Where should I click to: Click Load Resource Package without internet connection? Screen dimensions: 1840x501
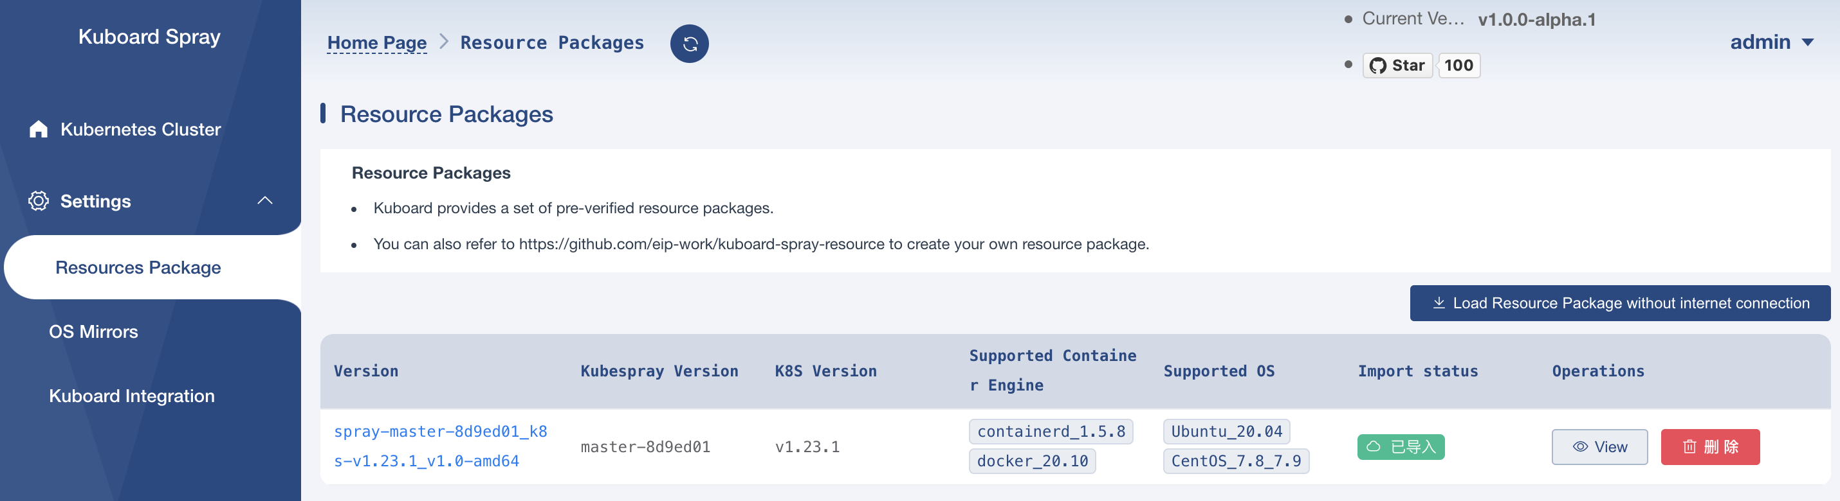[x=1619, y=303]
